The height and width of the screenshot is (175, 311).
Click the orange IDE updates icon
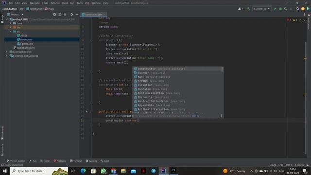point(303,9)
